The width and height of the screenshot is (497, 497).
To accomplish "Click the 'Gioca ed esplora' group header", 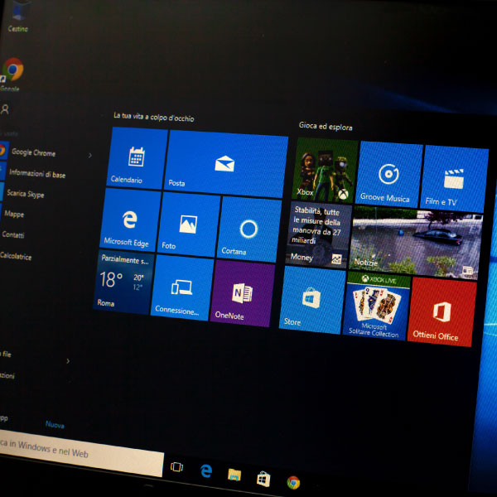I will tap(326, 127).
